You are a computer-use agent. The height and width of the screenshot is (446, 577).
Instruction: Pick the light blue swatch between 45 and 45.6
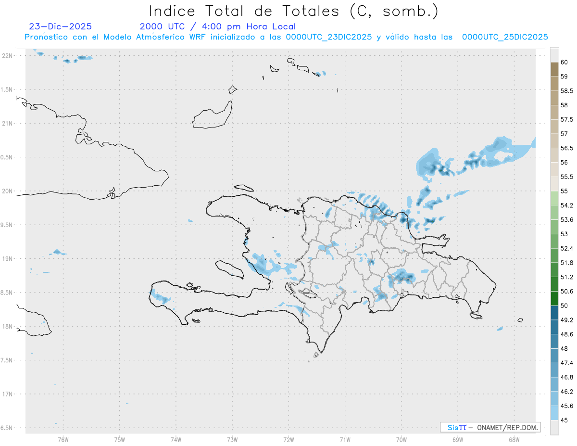click(x=554, y=413)
